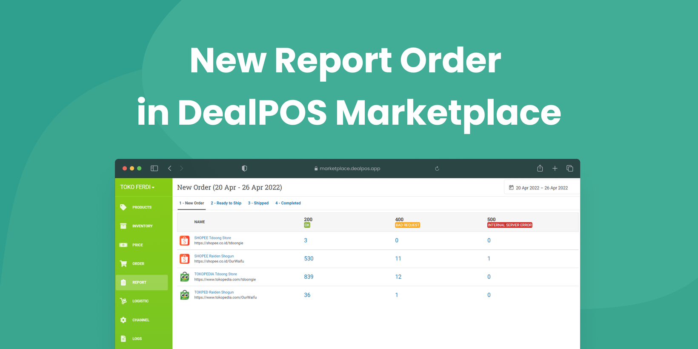Open TOKPED Raiden Shogun link
This screenshot has height=349, width=698.
pos(214,292)
